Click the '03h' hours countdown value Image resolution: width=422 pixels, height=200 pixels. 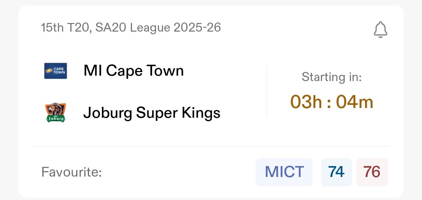(x=306, y=102)
